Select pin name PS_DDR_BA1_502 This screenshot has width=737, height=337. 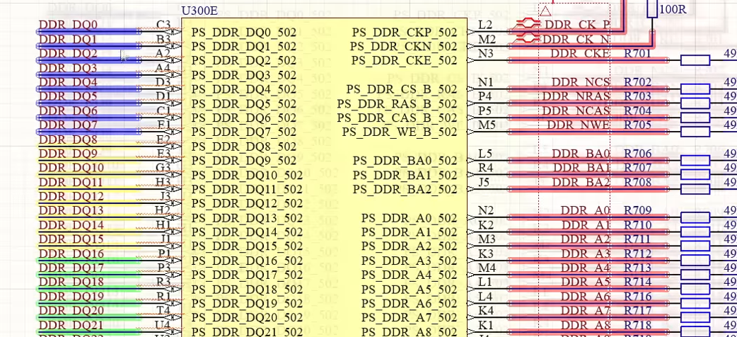click(405, 175)
